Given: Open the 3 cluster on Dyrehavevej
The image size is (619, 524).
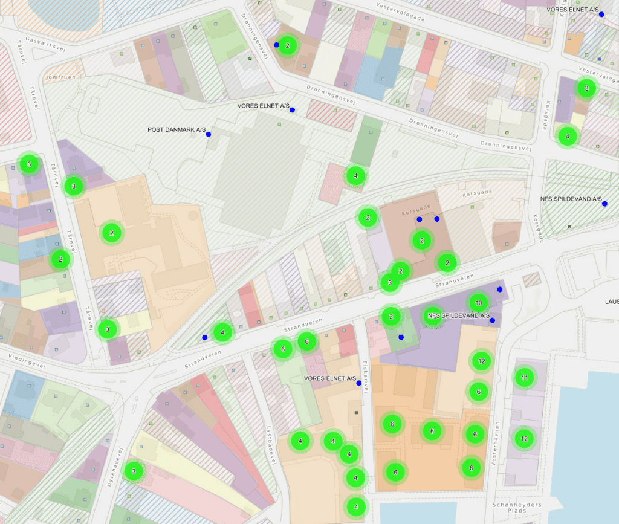Looking at the screenshot, I should [133, 471].
